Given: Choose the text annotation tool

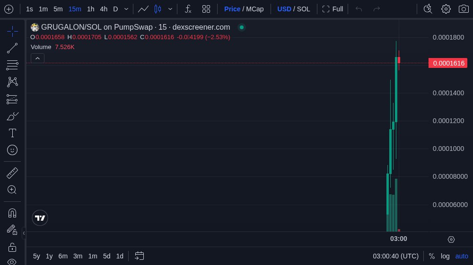Looking at the screenshot, I should pyautogui.click(x=12, y=133).
